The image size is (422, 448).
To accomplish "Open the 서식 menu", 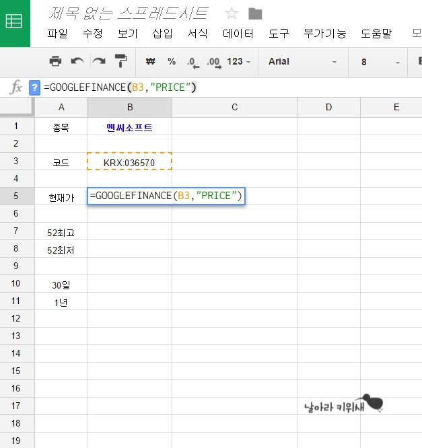I will [x=197, y=34].
